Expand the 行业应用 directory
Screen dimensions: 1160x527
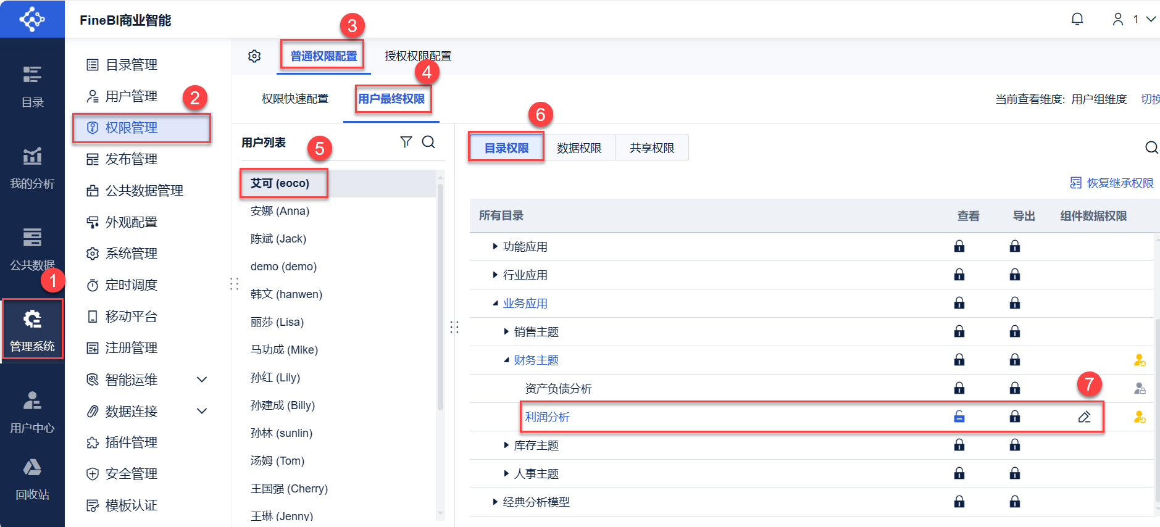pos(495,275)
